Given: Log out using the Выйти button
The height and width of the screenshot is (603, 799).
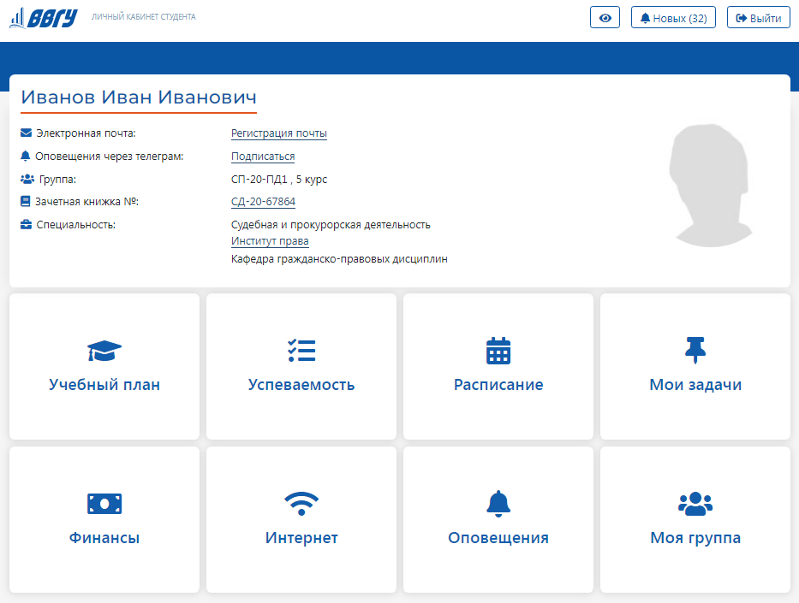Looking at the screenshot, I should pos(759,18).
